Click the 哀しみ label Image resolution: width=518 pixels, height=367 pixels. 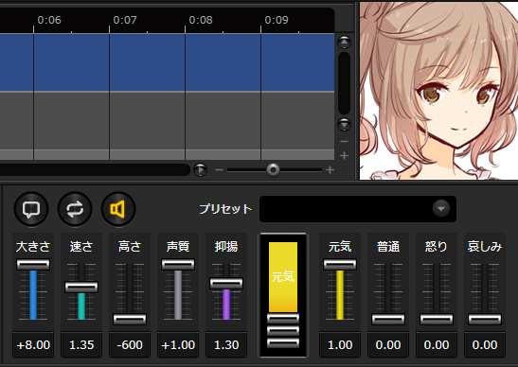click(x=485, y=247)
